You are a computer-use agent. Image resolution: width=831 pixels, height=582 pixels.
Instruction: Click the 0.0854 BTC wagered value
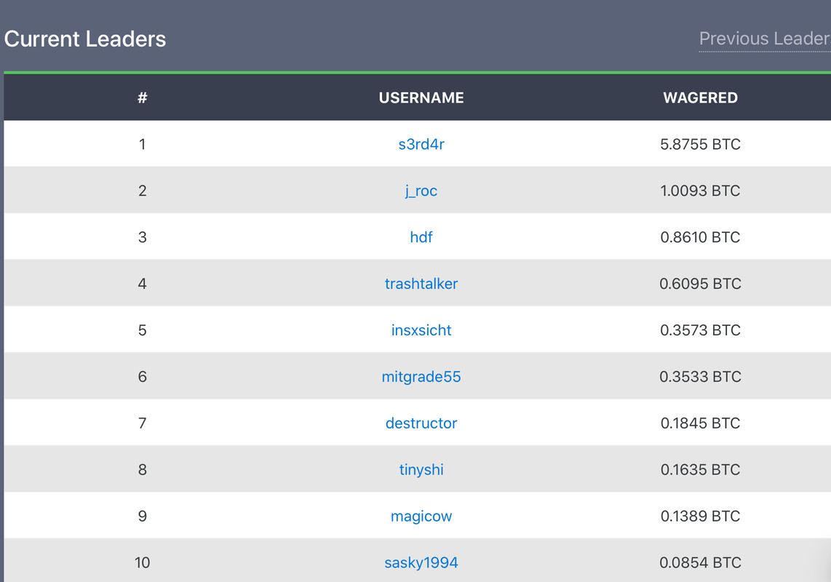(700, 562)
